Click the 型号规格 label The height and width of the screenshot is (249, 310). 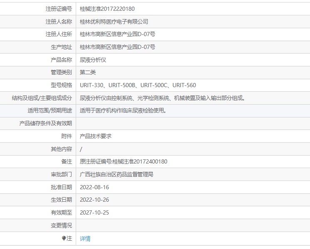62,85
